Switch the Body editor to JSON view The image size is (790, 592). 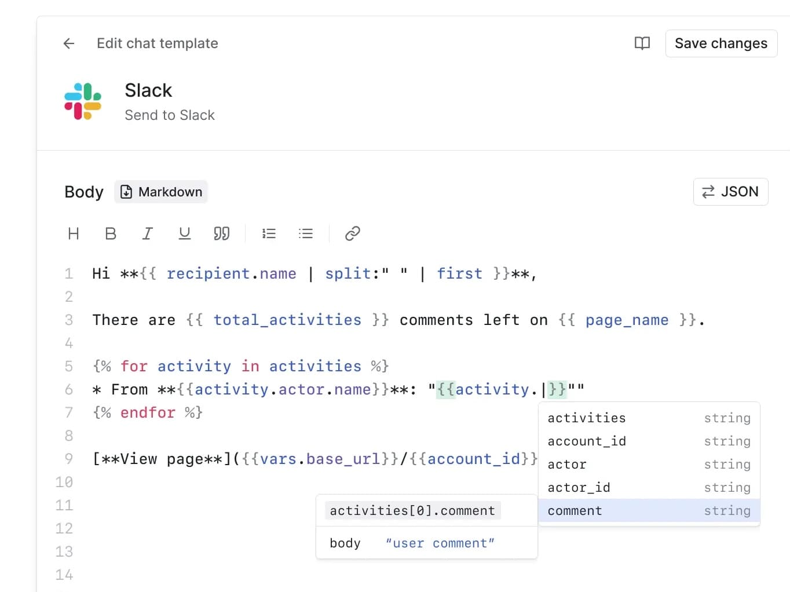click(x=730, y=191)
